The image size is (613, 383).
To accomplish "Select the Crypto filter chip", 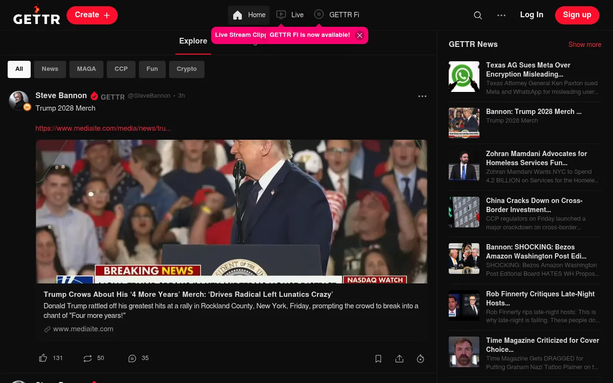I will click(187, 69).
